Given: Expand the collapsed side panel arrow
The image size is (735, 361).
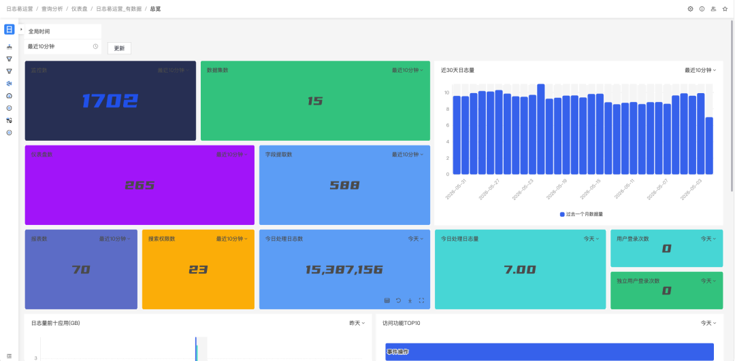Looking at the screenshot, I should tap(21, 29).
